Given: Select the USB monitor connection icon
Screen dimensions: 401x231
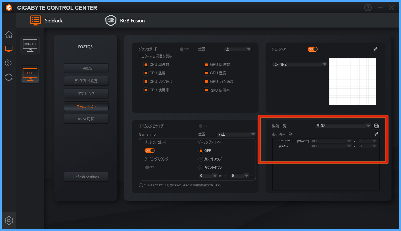Looking at the screenshot, I should 30,75.
